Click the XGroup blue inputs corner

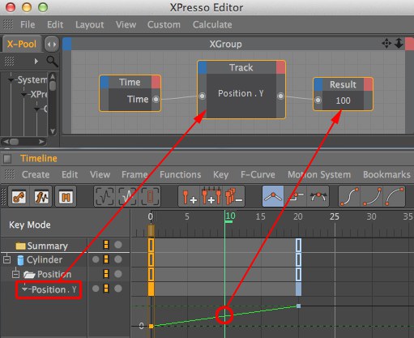(x=67, y=44)
